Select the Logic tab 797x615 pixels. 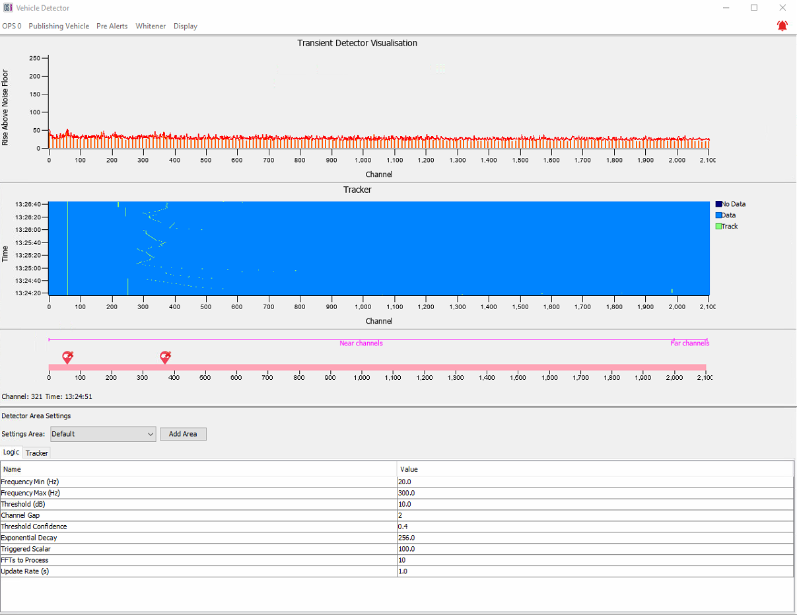coord(11,452)
